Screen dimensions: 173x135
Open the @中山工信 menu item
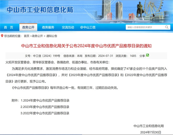pyautogui.click(x=88, y=27)
